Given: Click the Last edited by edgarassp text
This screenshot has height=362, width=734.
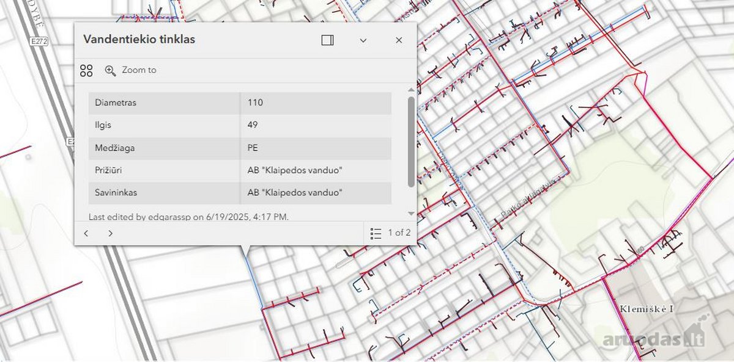Looking at the screenshot, I should coord(188,216).
